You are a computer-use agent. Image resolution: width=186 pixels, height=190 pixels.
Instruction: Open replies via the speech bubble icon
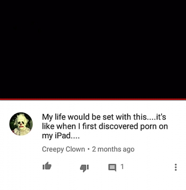click(112, 168)
